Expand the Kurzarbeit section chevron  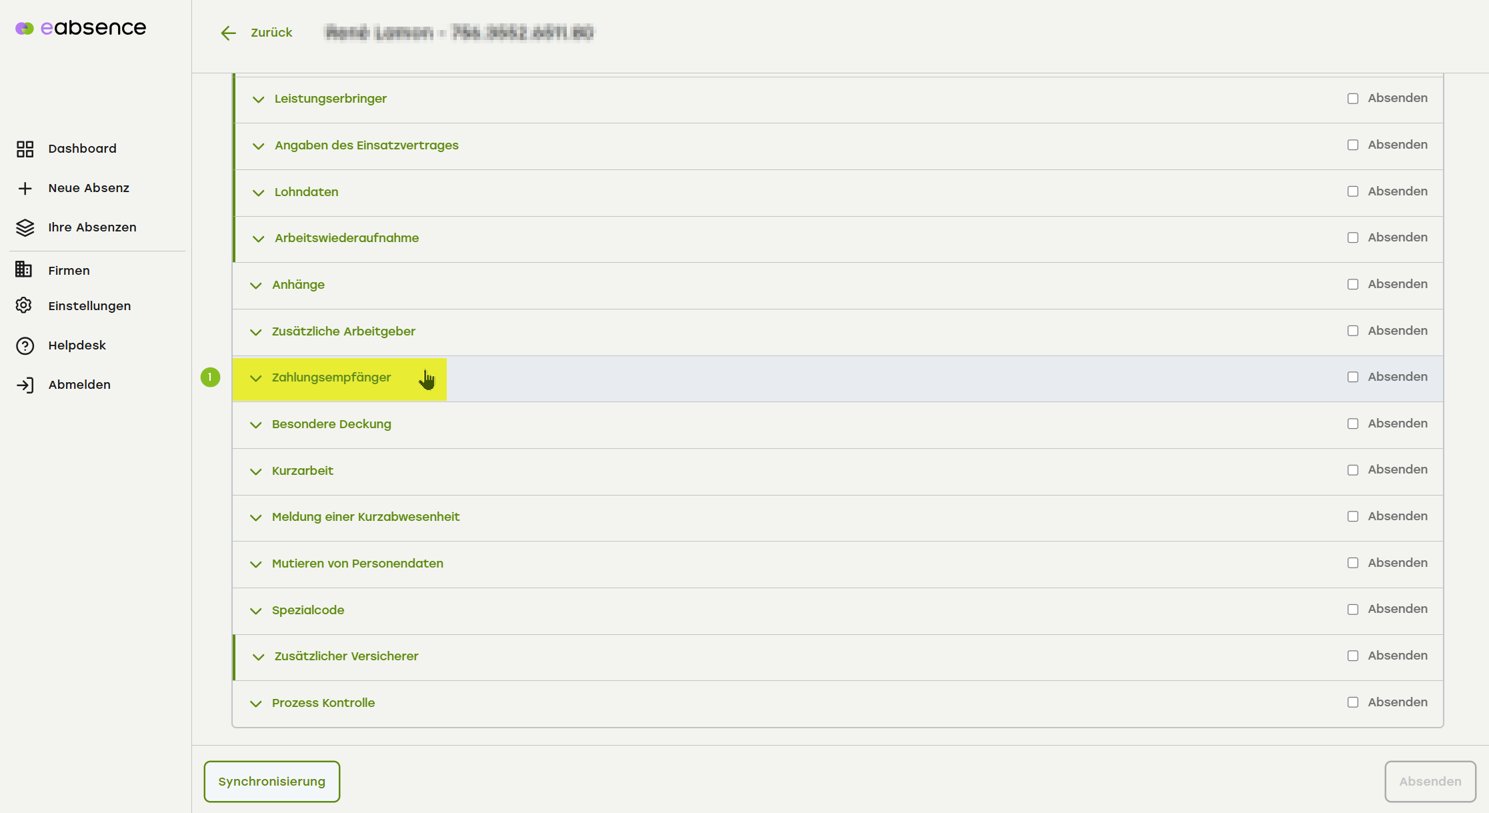click(x=255, y=472)
